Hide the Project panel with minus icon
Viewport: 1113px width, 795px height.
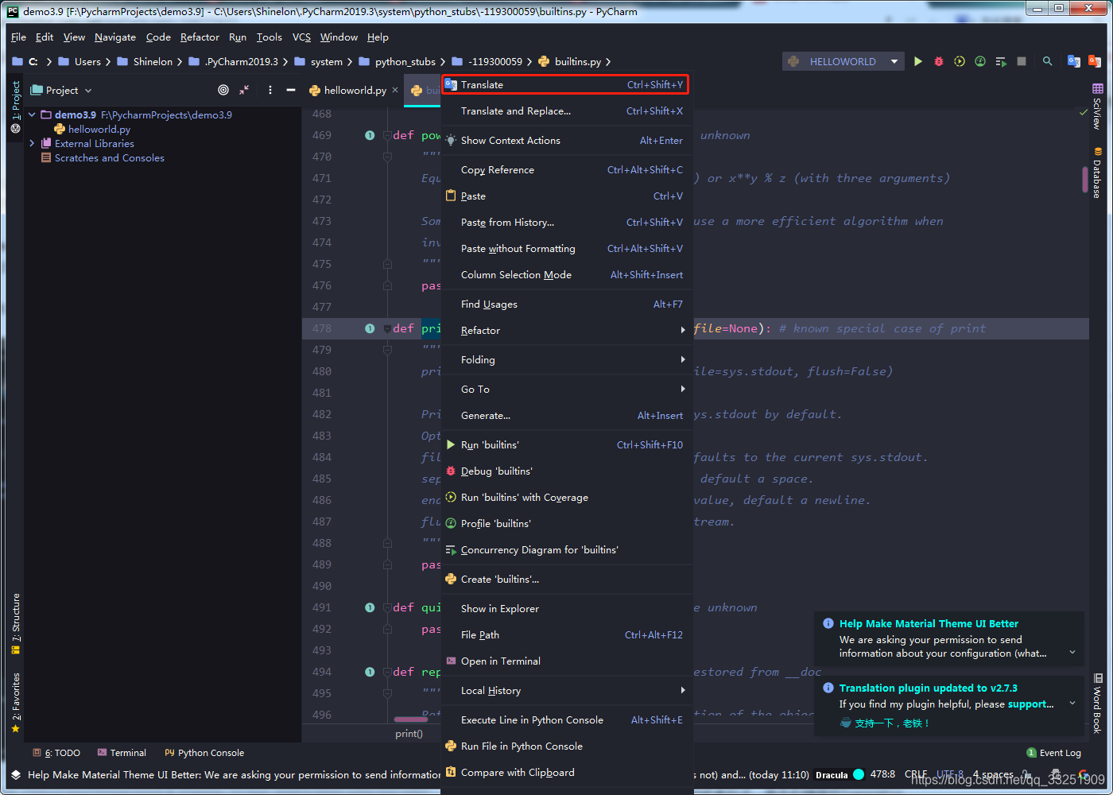(x=291, y=90)
